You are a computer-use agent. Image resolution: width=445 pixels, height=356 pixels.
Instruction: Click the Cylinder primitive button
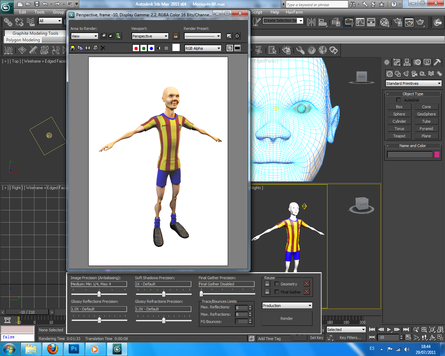point(399,121)
